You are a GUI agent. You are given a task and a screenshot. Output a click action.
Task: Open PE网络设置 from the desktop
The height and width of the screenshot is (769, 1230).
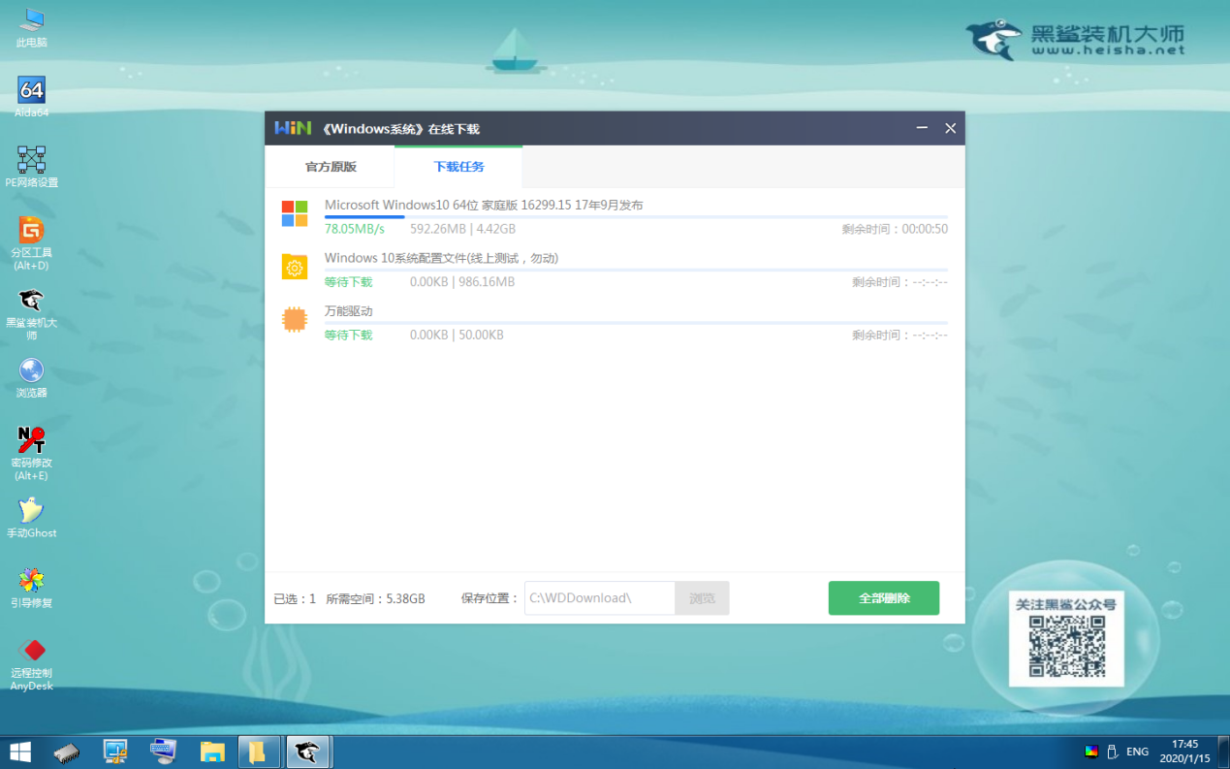31,158
